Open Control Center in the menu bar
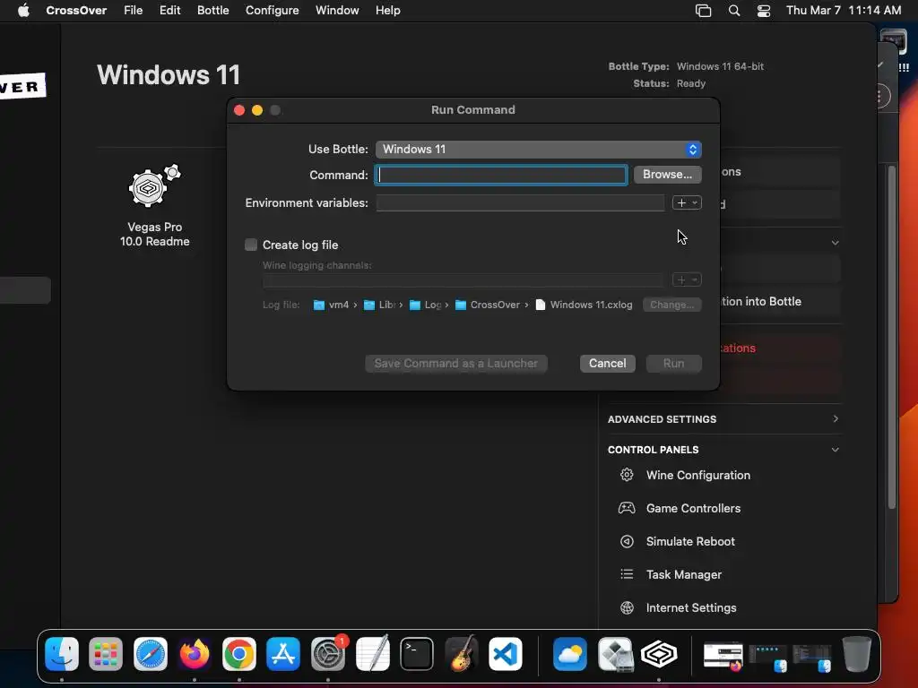Image resolution: width=918 pixels, height=688 pixels. coord(764,11)
